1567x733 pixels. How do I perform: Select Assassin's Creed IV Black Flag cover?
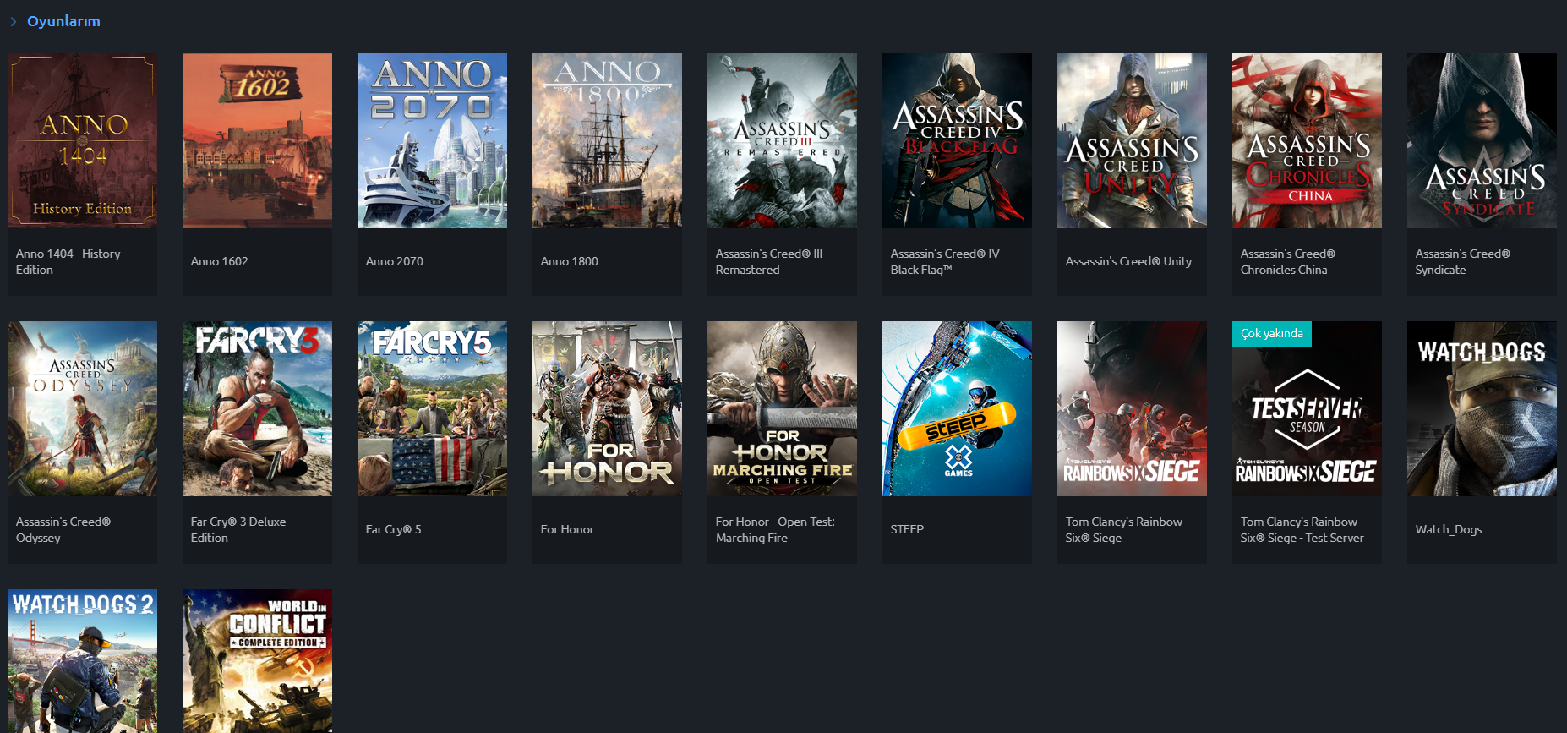[x=957, y=140]
